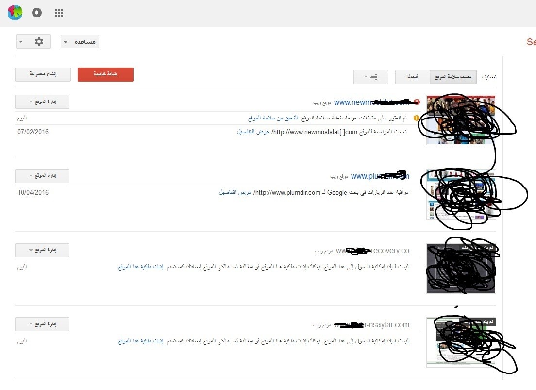Open the settings gear dropdown

tap(33, 42)
